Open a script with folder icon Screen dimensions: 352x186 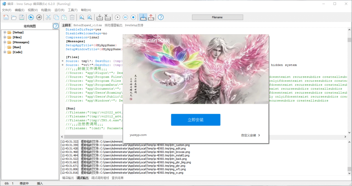click(x=14, y=17)
